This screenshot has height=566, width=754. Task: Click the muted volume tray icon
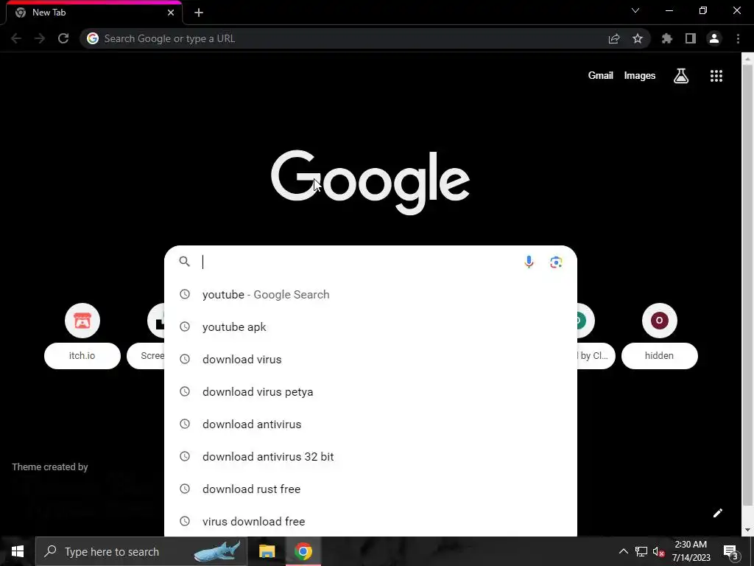(x=659, y=551)
